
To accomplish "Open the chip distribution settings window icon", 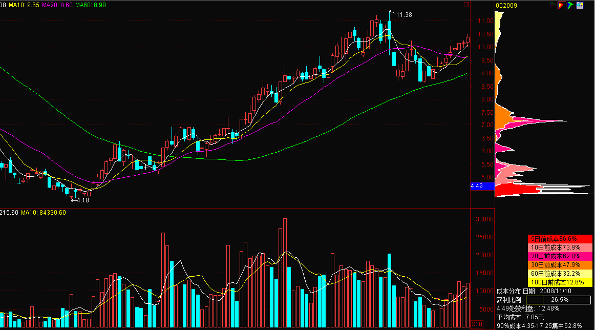I will point(580,5).
